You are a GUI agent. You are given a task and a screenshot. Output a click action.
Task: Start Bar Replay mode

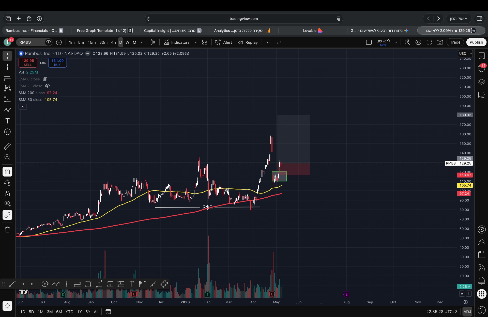(248, 42)
